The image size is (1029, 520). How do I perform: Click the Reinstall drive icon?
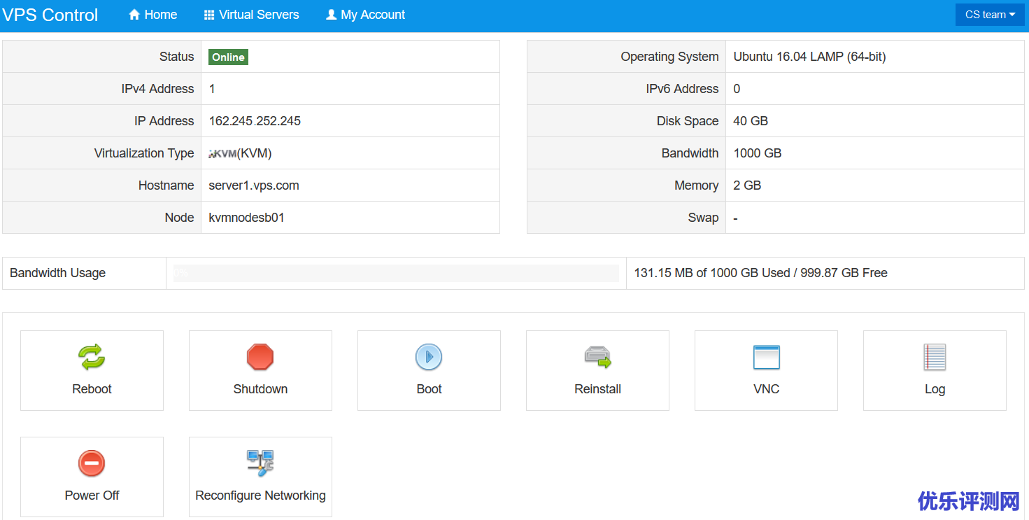coord(597,357)
